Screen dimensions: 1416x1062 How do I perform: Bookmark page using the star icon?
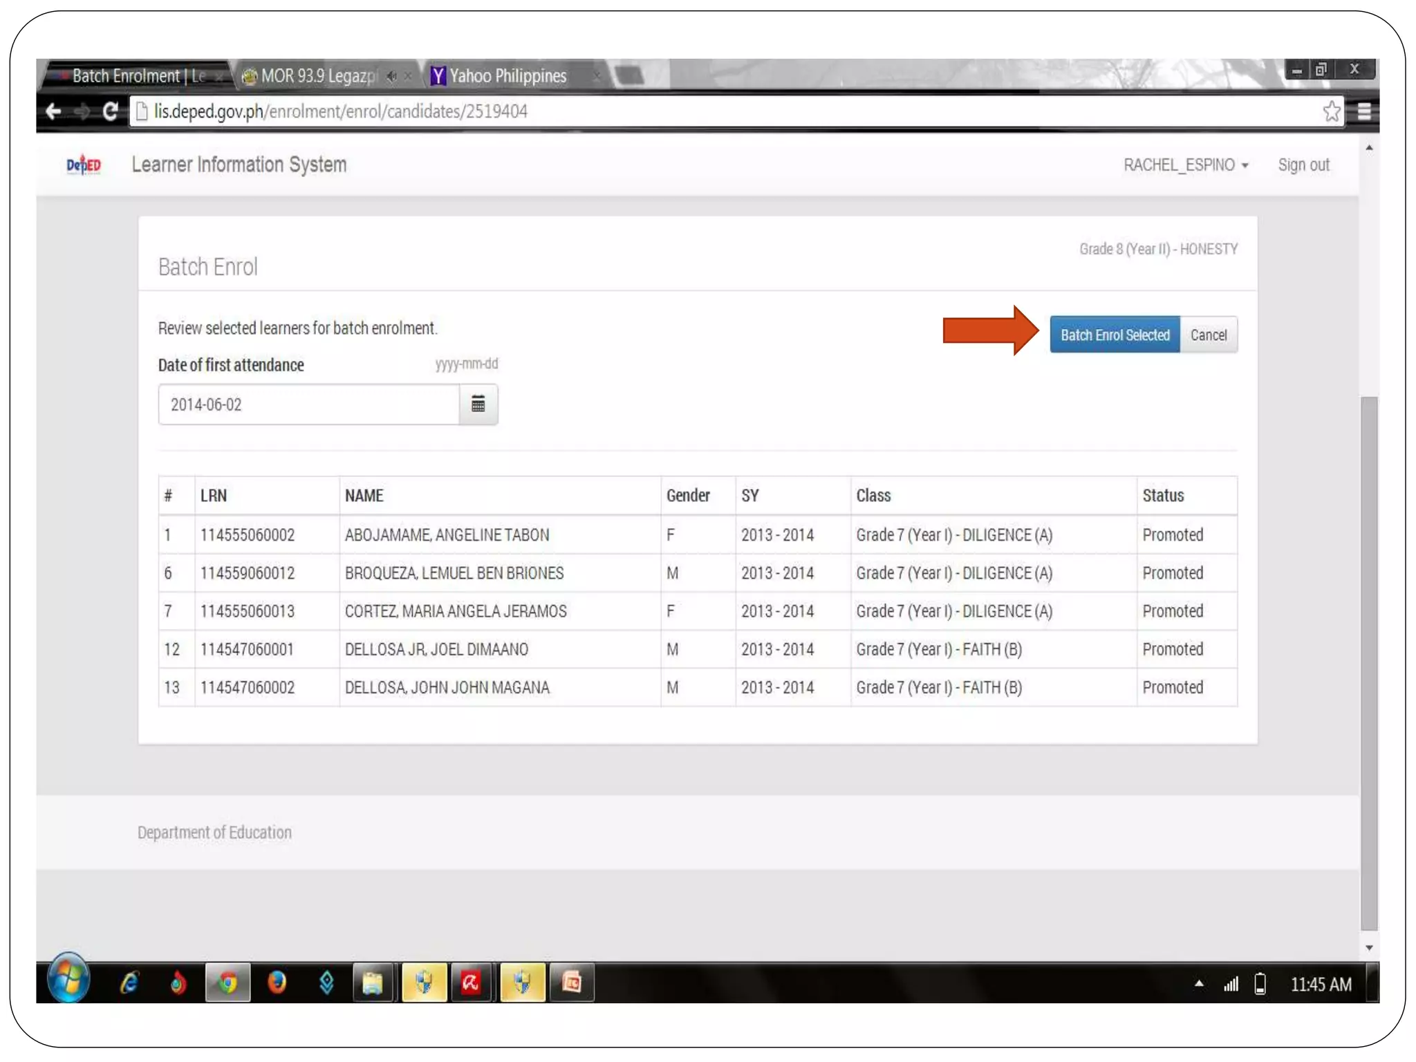tap(1331, 111)
